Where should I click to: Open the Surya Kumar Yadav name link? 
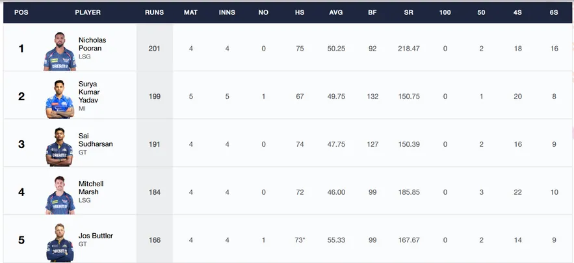click(x=89, y=92)
